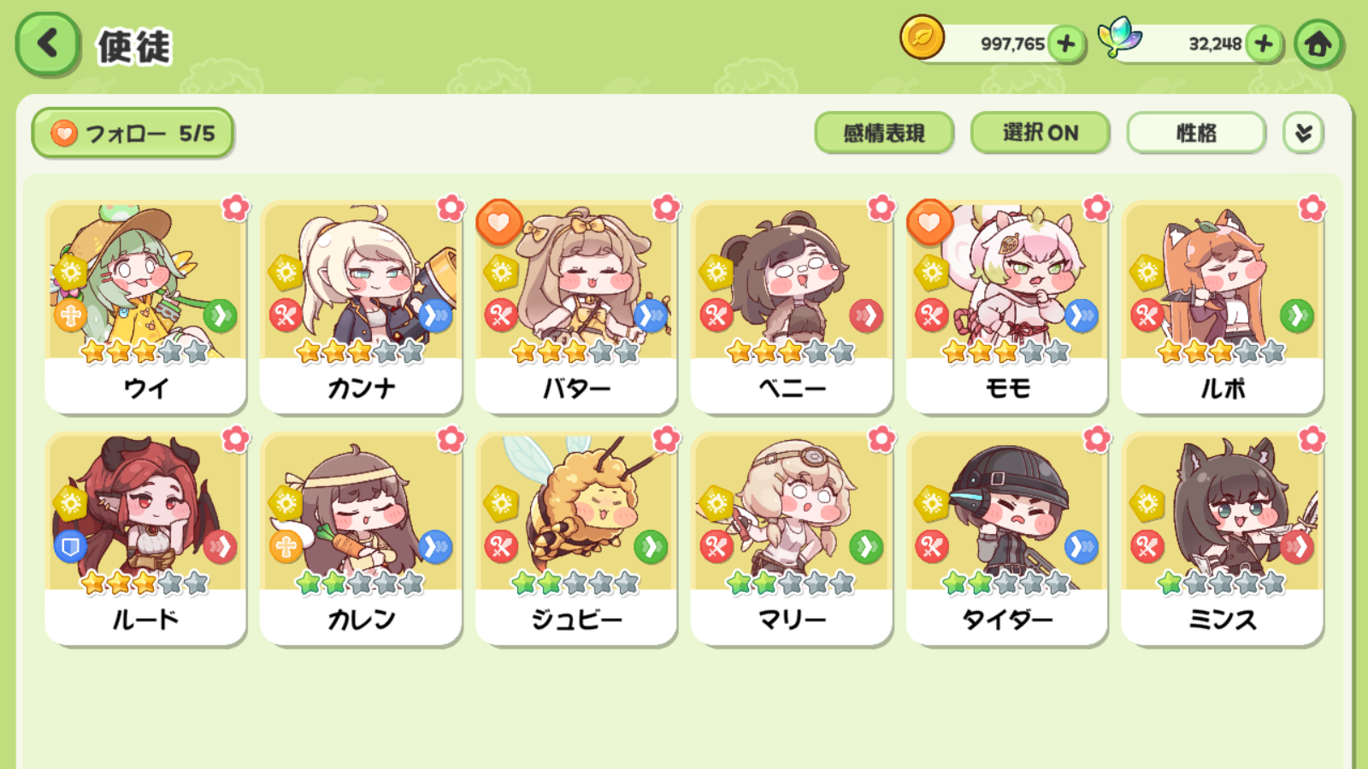The width and height of the screenshot is (1368, 769).
Task: Toggle the follow heart on モモ's card
Action: [930, 223]
